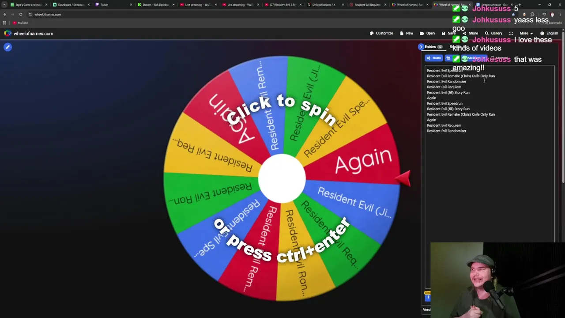Click the blue plus button below entries
The height and width of the screenshot is (318, 565).
428,297
